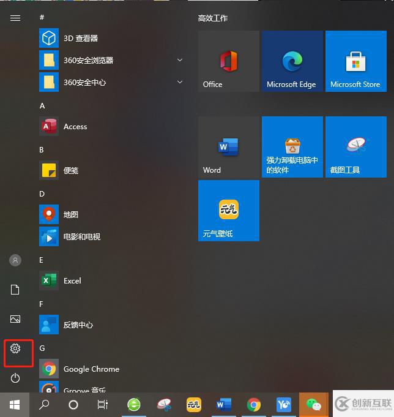Open the 360安全中心 folder

pos(111,82)
